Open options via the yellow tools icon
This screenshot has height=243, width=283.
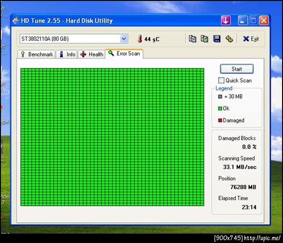tap(229, 39)
